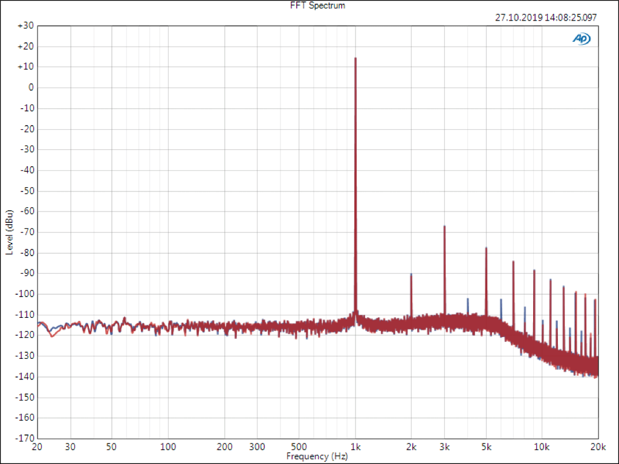Click the 0 label on the level axis
The width and height of the screenshot is (619, 464).
[30, 88]
